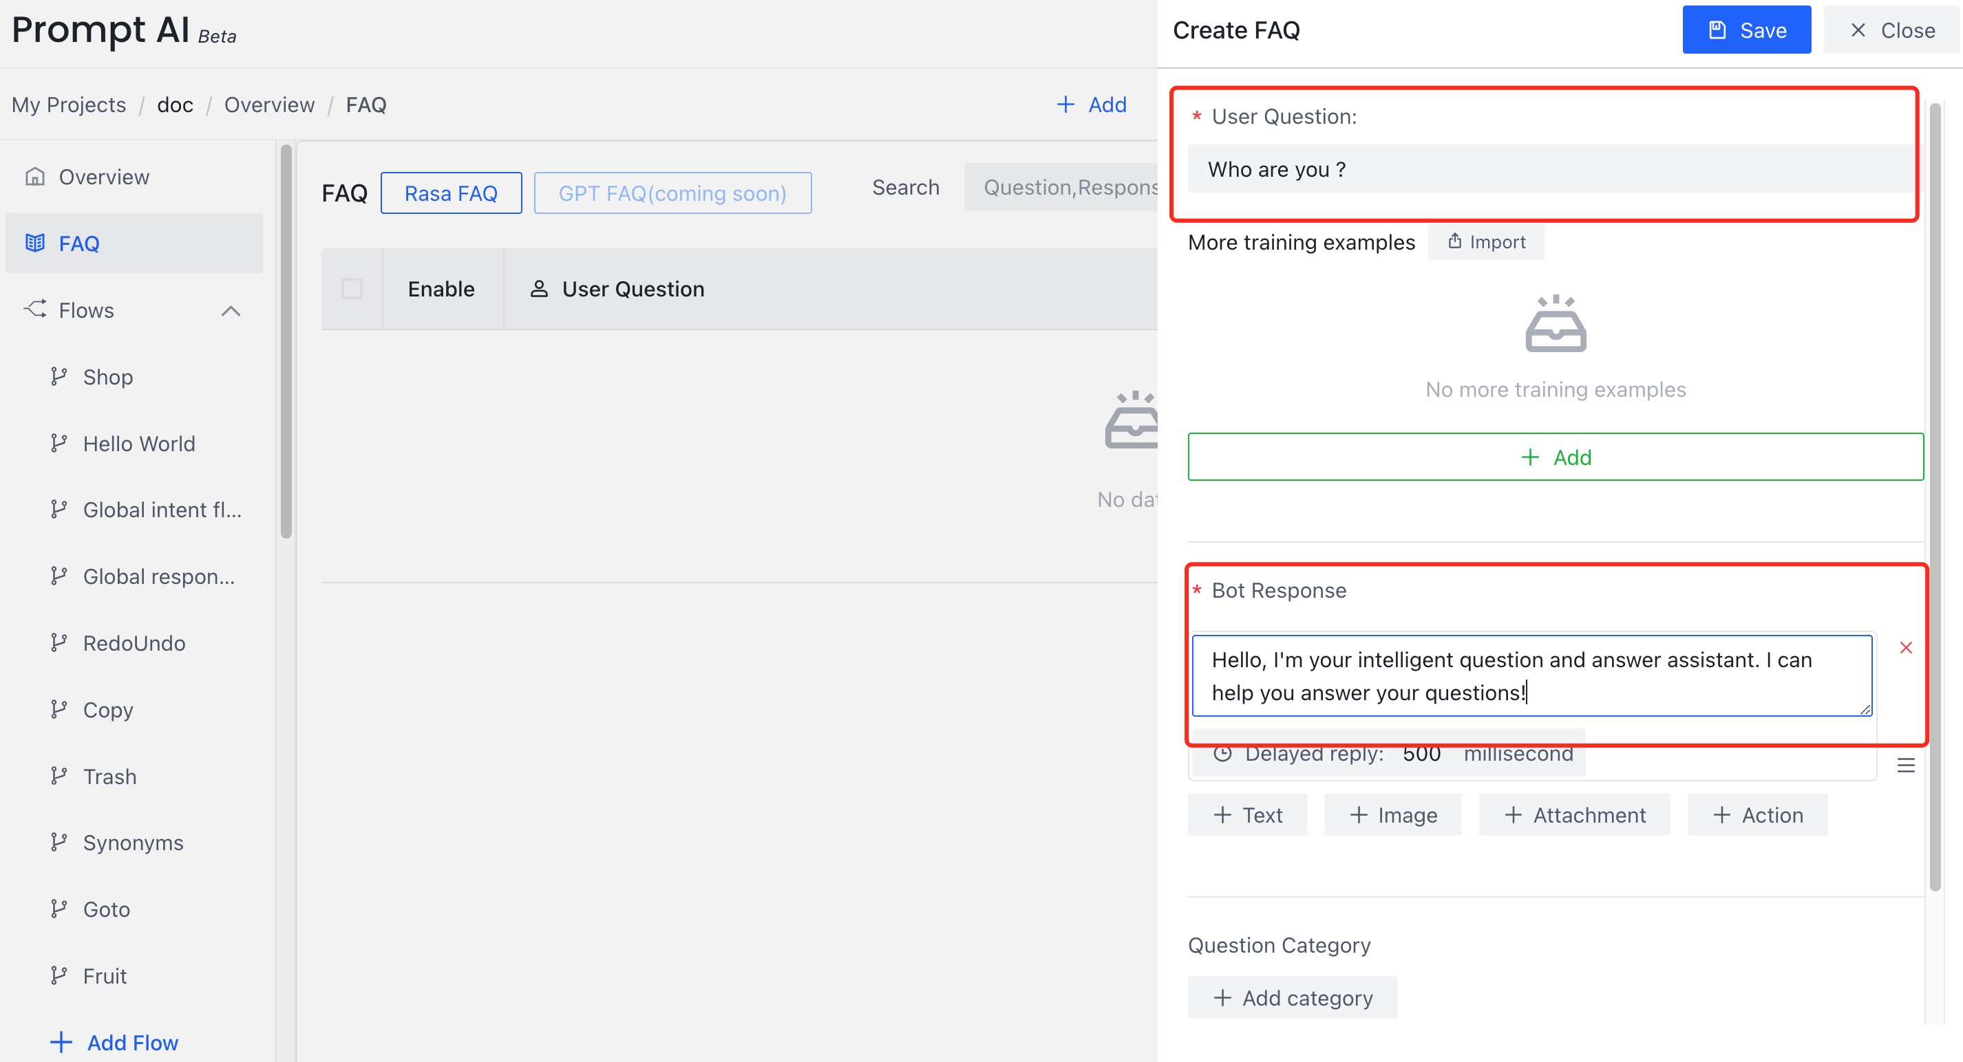1963x1062 pixels.
Task: Click the sidebar vertical scrollbar
Action: [286, 341]
